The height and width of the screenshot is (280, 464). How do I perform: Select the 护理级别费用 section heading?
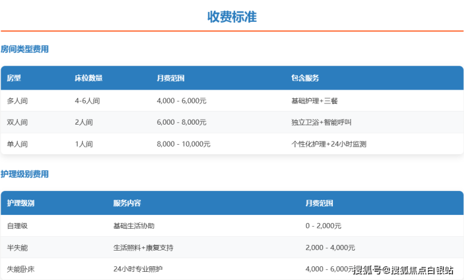[24, 174]
